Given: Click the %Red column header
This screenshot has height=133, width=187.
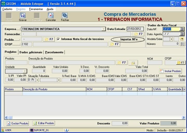Looking at the screenshot, I should pyautogui.click(x=145, y=89).
